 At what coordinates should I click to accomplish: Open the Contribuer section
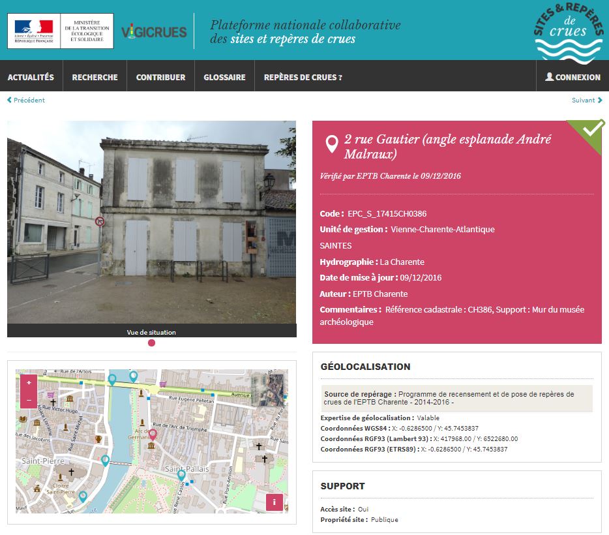tap(160, 77)
